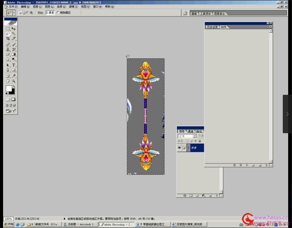Select the Gradient tool
Screen dimensions: 292x228
point(13,54)
